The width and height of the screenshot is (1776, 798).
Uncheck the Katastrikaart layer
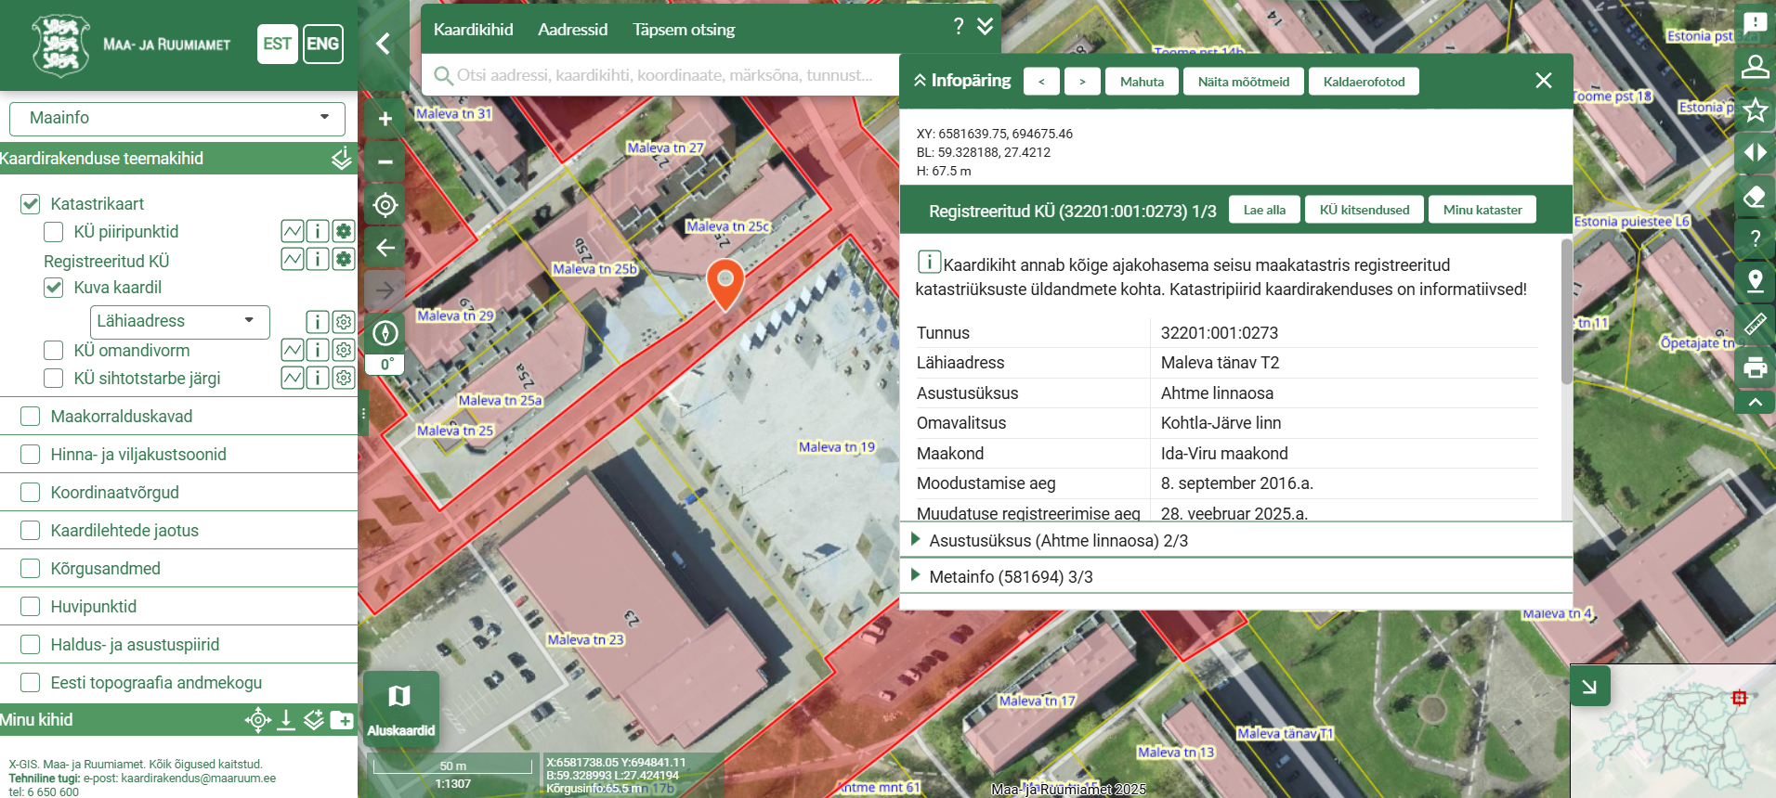pos(31,204)
